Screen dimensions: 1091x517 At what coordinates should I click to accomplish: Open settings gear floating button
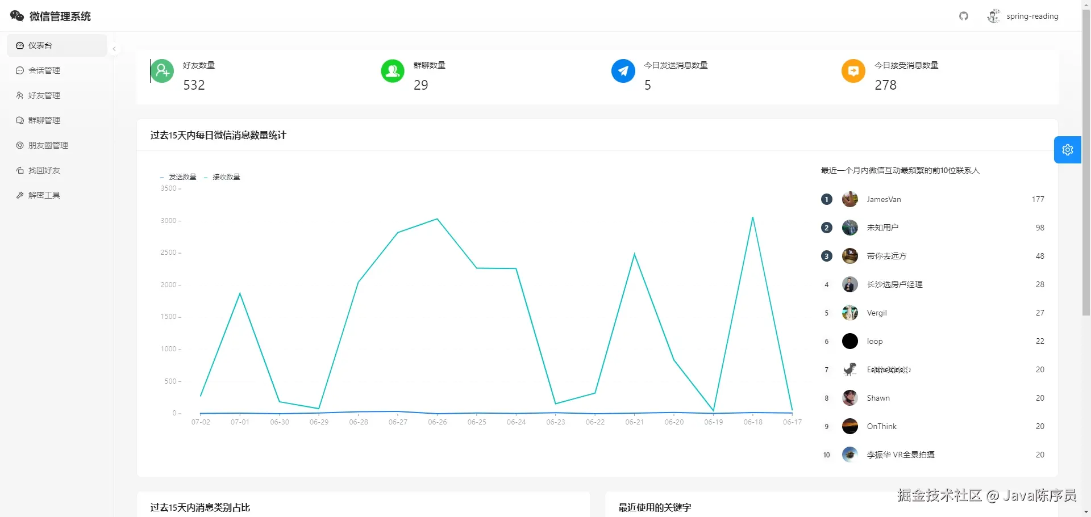(x=1068, y=150)
